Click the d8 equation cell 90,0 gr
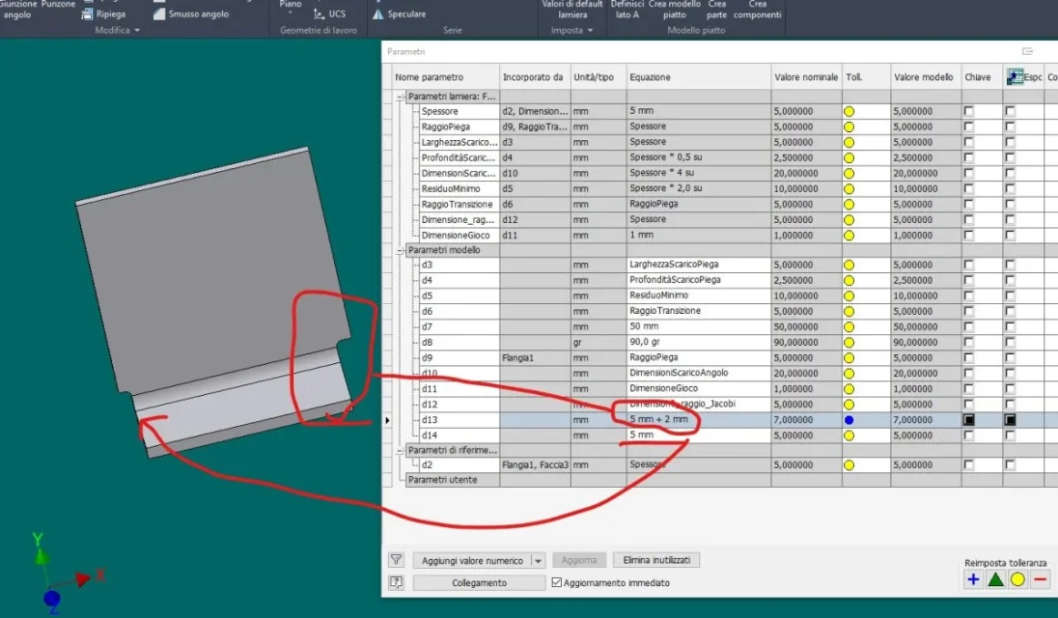Viewport: 1058px width, 618px height. point(698,342)
